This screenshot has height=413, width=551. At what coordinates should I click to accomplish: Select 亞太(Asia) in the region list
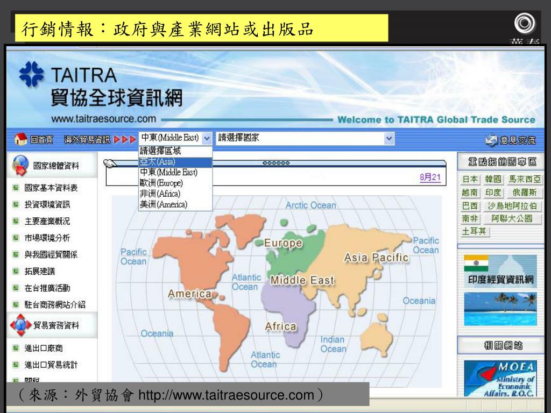pyautogui.click(x=175, y=162)
